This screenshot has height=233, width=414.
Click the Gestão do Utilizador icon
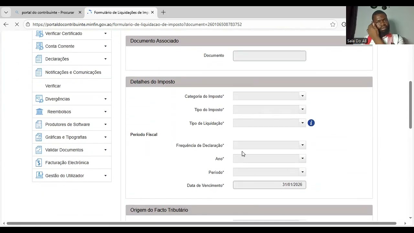click(39, 175)
